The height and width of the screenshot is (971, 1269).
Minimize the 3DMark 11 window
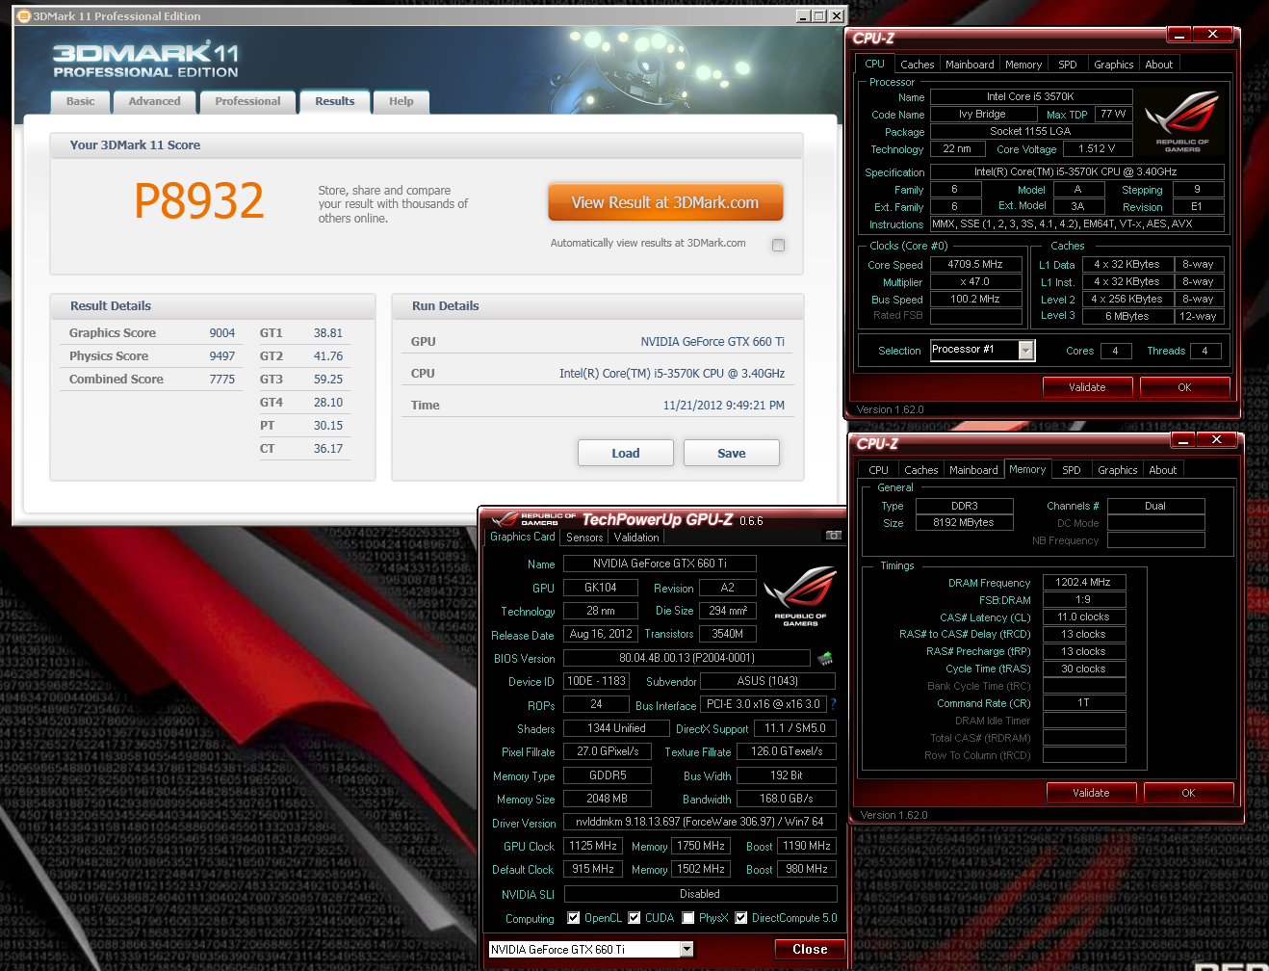[804, 15]
